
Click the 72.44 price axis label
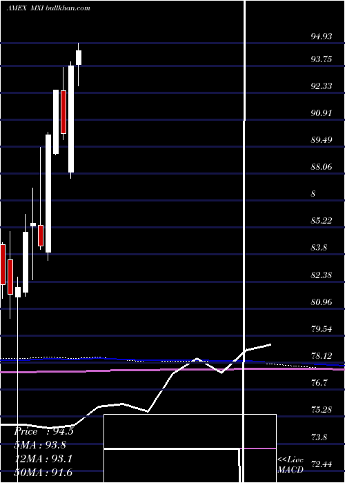322,464
